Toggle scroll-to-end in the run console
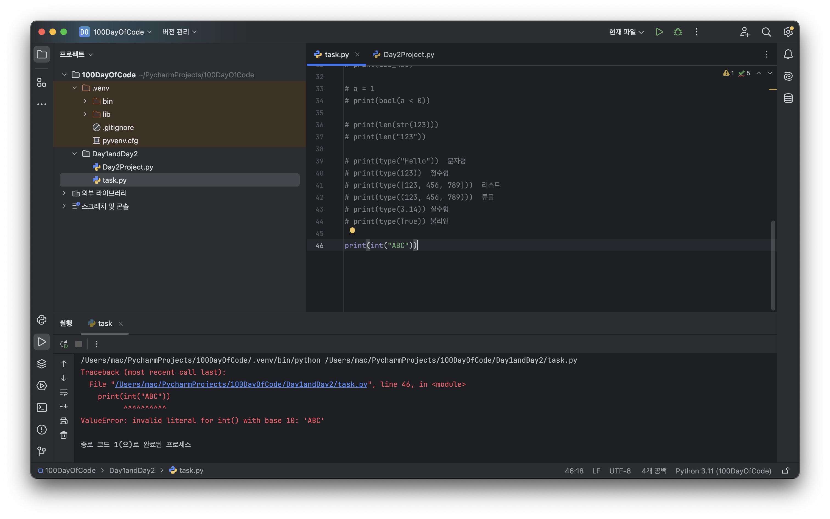 click(x=64, y=407)
